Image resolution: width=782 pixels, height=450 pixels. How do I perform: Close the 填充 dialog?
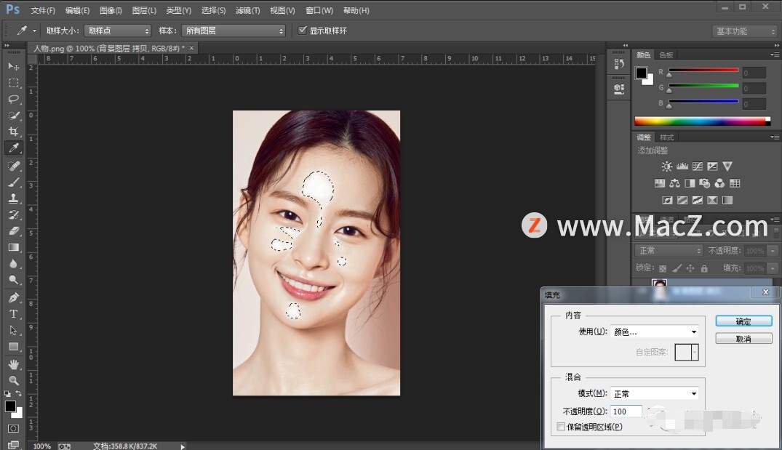coord(766,292)
